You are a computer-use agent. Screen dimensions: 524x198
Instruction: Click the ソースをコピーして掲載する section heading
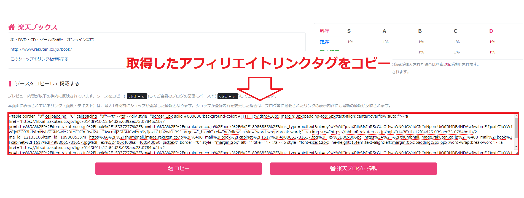[x=47, y=83]
